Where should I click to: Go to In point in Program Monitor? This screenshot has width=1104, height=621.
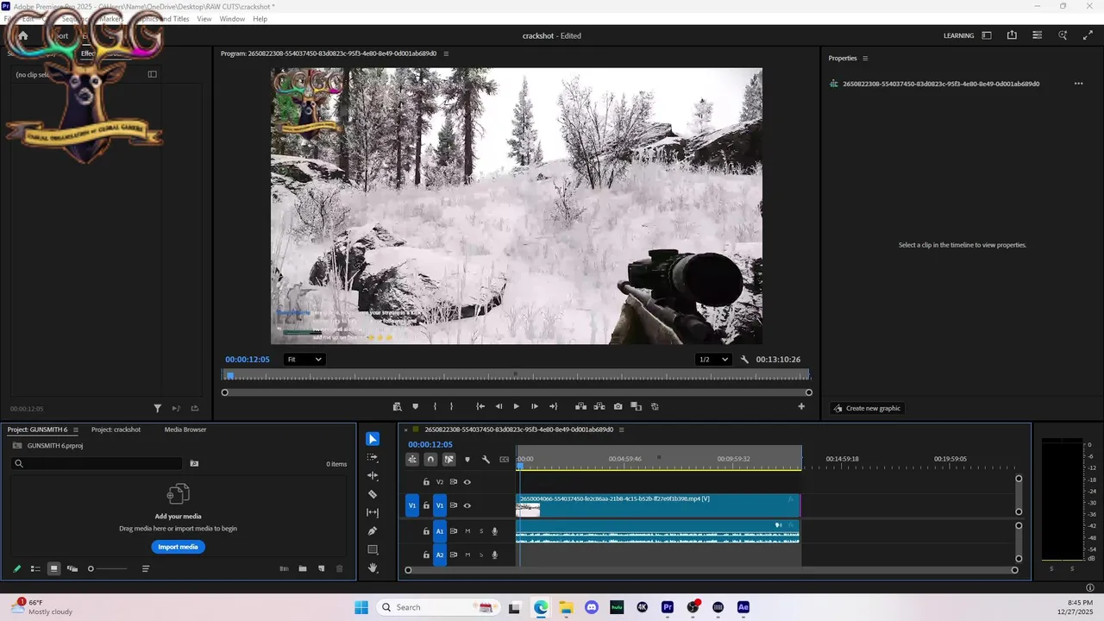480,406
